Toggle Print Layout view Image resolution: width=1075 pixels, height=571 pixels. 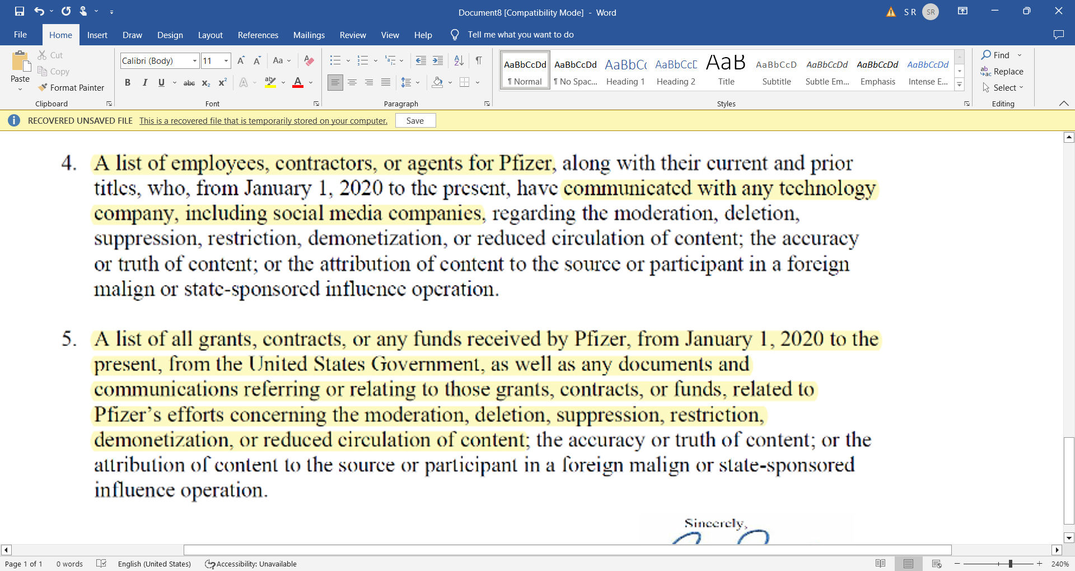908,564
